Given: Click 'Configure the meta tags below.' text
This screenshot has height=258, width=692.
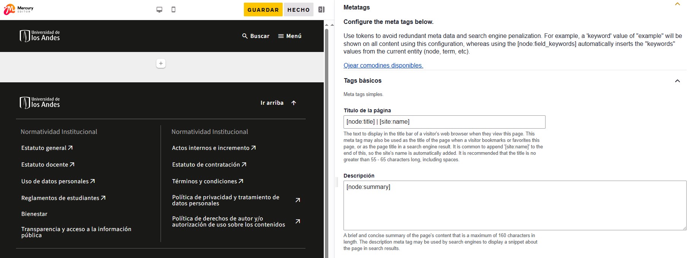Looking at the screenshot, I should pyautogui.click(x=388, y=22).
